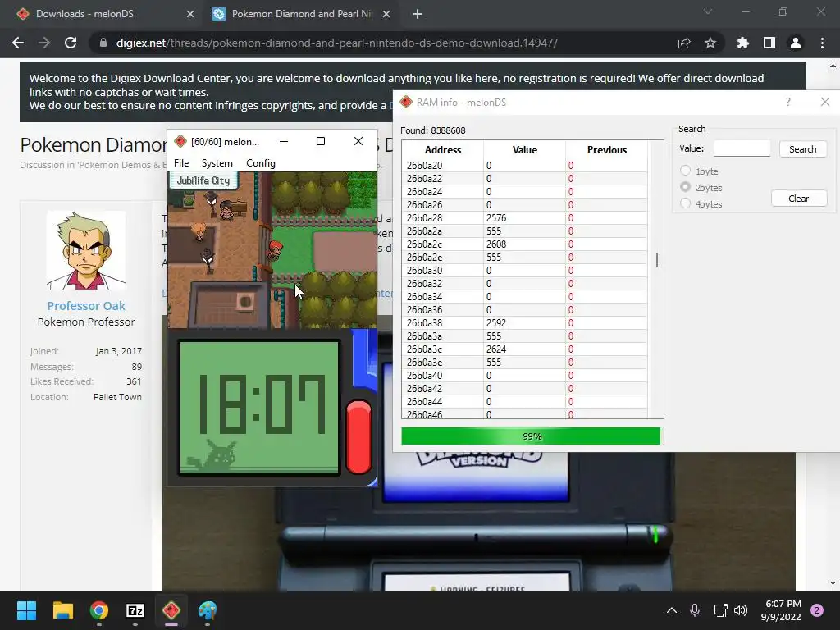Open the Professor Oak profile link
This screenshot has height=630, width=840.
pyautogui.click(x=86, y=306)
